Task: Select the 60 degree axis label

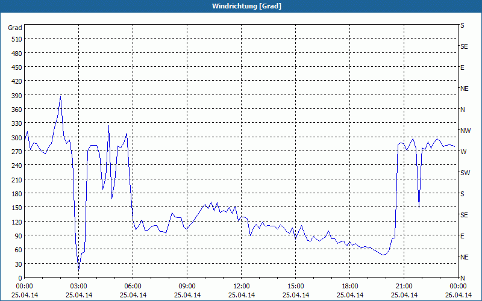Action: pos(19,250)
